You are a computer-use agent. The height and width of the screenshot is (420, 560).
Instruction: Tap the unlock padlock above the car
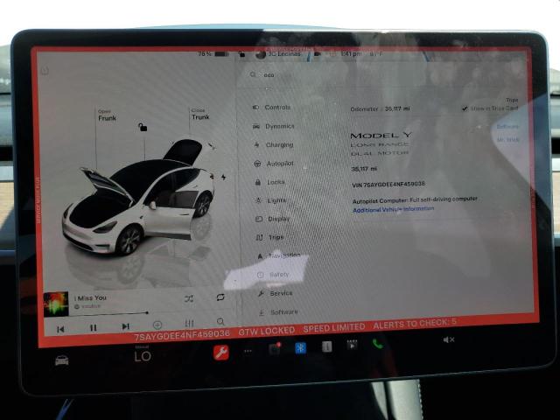(143, 127)
